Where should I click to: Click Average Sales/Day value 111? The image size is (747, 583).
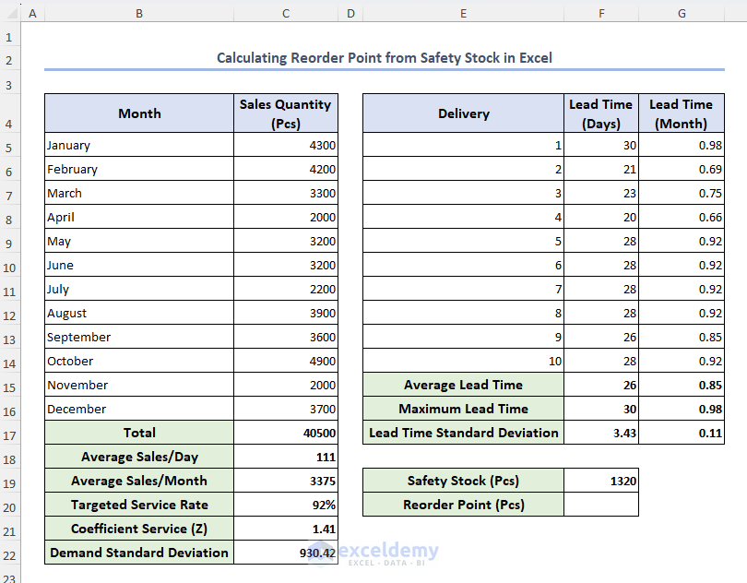click(286, 457)
